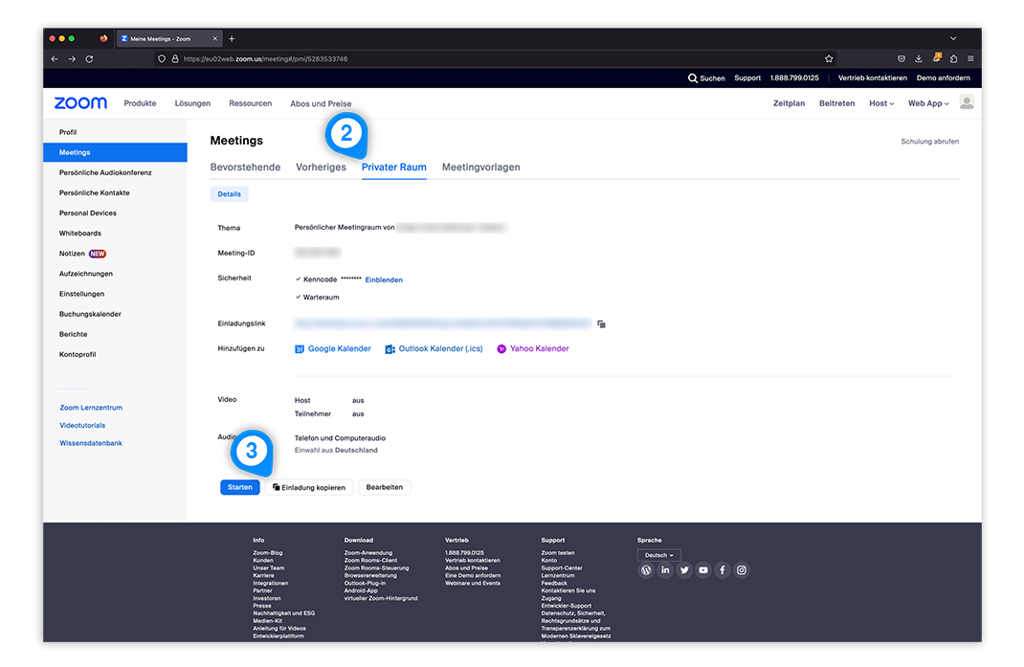The width and height of the screenshot is (1024, 667).
Task: Open the WordPress blog social icon
Action: point(646,570)
